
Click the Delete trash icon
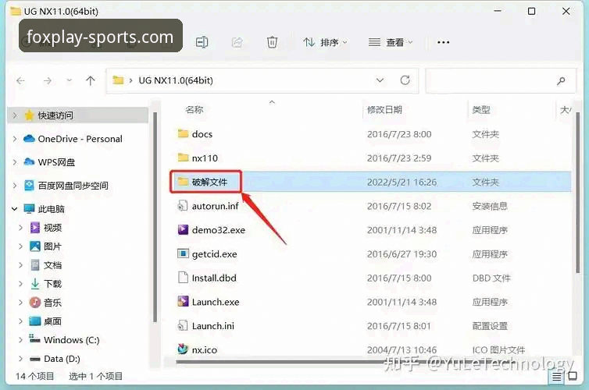272,42
